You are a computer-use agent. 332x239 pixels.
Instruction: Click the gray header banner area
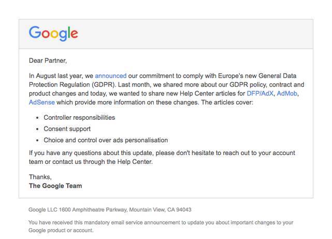pos(166,34)
